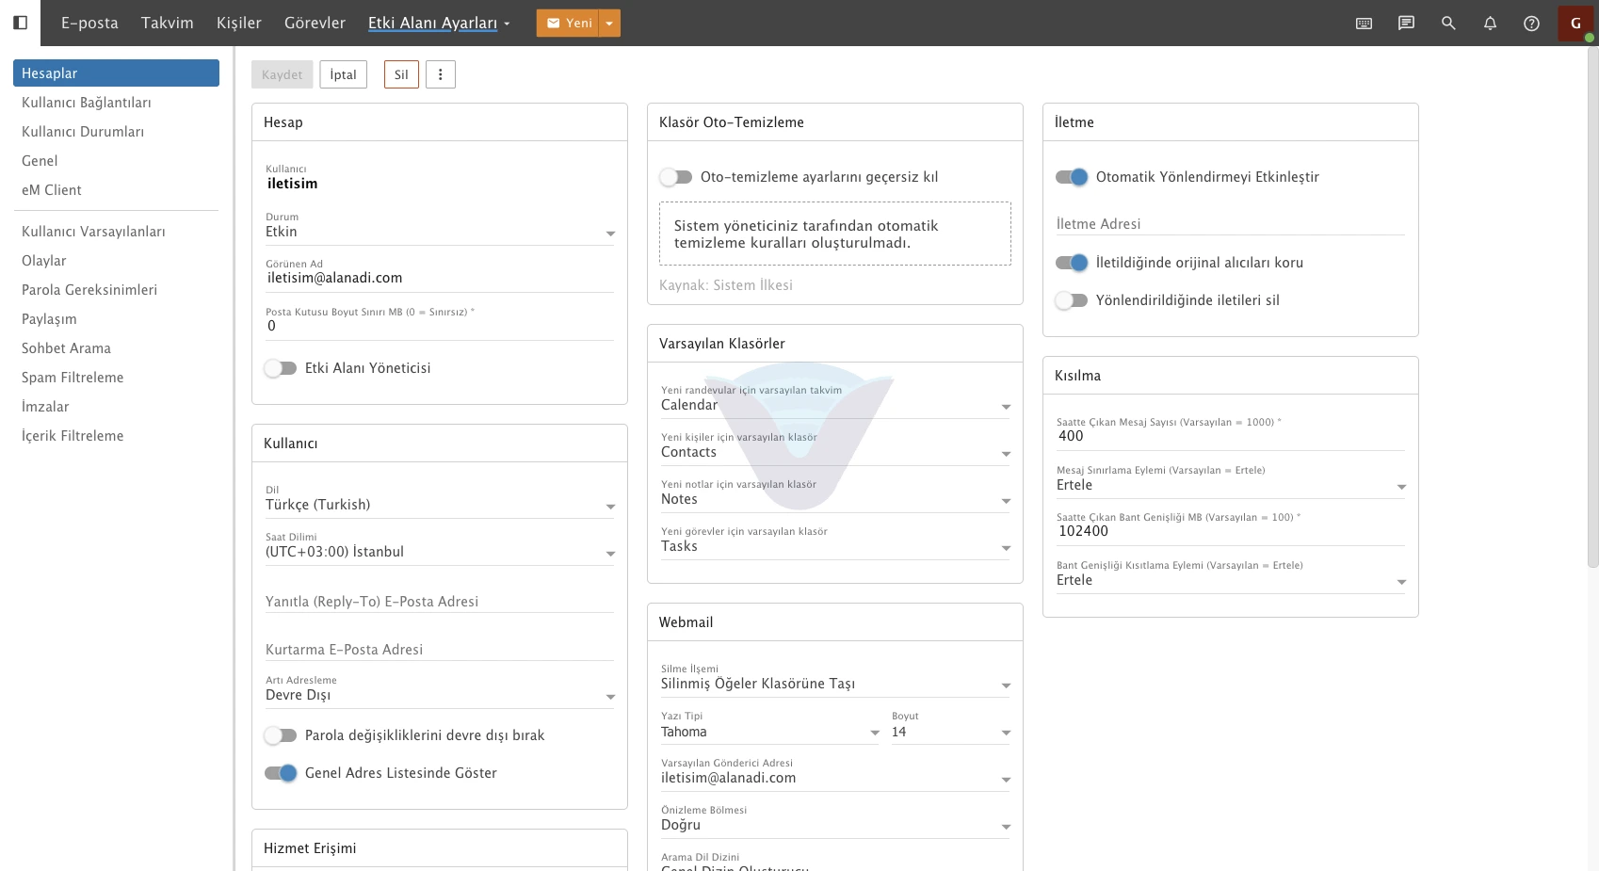Enable Yönlendirildiğinde iletileri sil
The height and width of the screenshot is (871, 1599).
point(1072,300)
